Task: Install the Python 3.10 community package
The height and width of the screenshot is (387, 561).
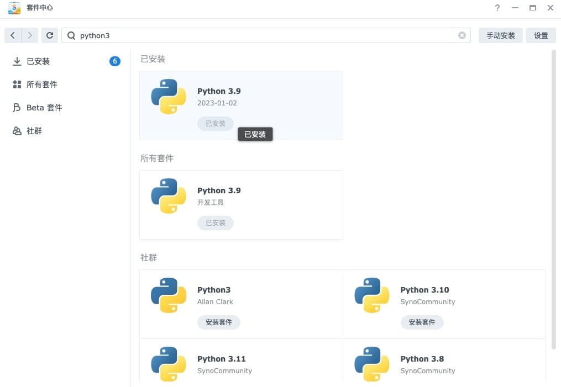Action: coord(422,322)
